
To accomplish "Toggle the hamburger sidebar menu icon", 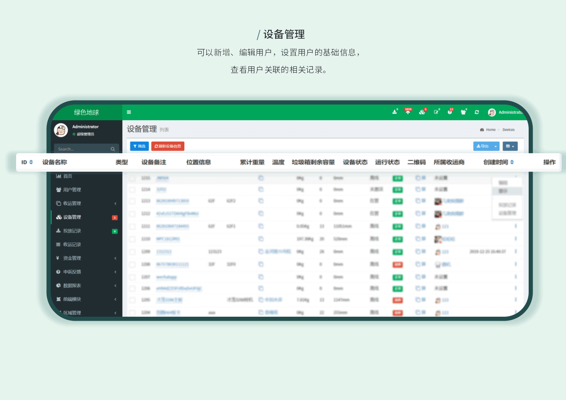I will 129,112.
